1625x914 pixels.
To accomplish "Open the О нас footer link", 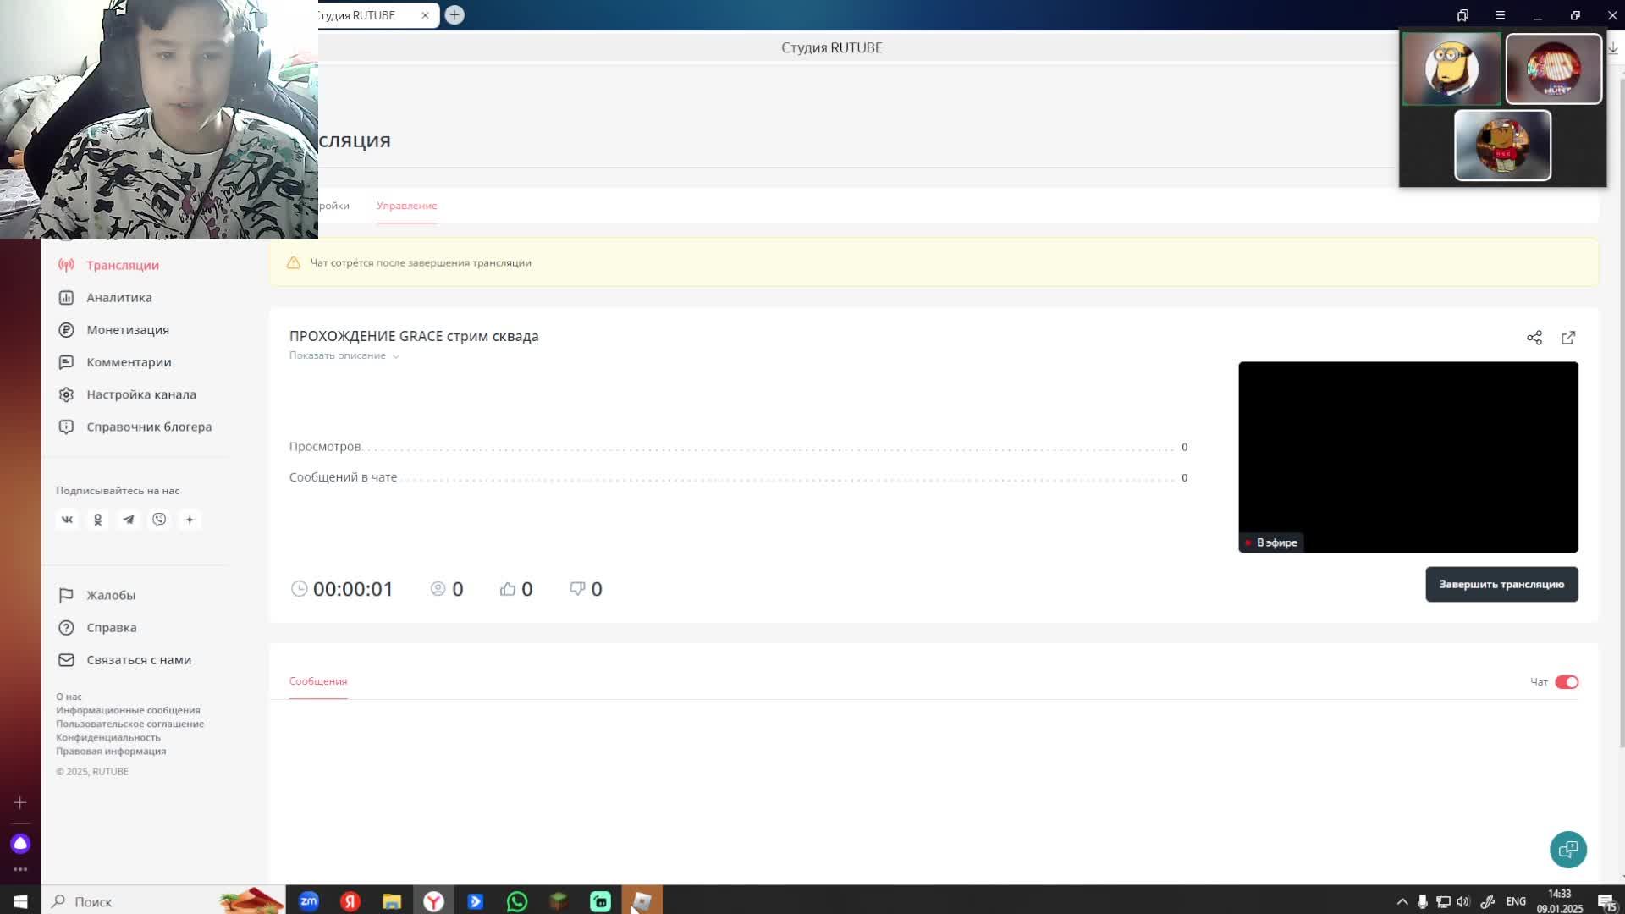I will 69,697.
